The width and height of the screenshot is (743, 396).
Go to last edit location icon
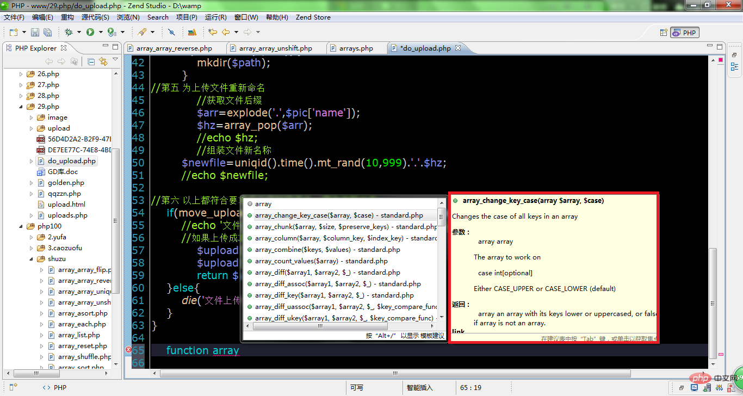213,33
